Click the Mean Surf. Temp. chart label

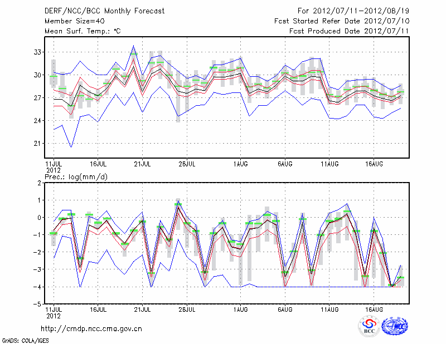tap(83, 31)
